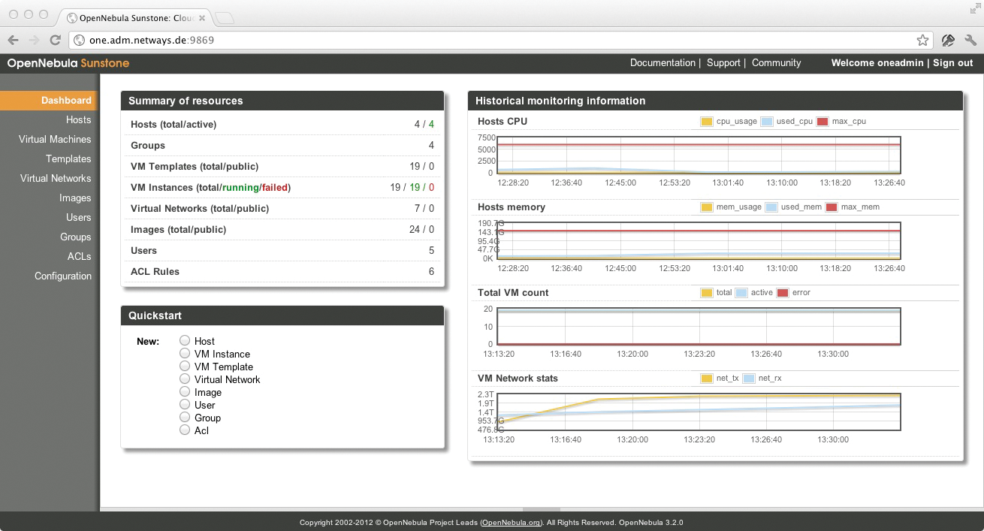Select the Image radio button
The height and width of the screenshot is (531, 984).
pos(185,392)
